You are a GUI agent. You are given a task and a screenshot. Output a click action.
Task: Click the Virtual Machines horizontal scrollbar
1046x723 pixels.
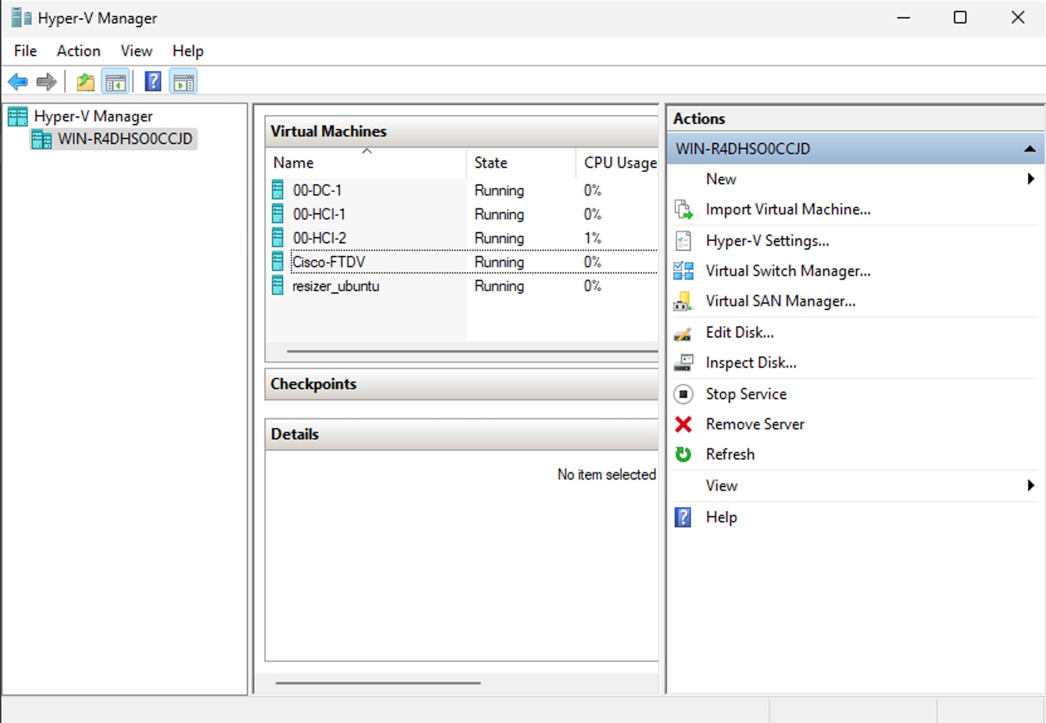pyautogui.click(x=472, y=351)
